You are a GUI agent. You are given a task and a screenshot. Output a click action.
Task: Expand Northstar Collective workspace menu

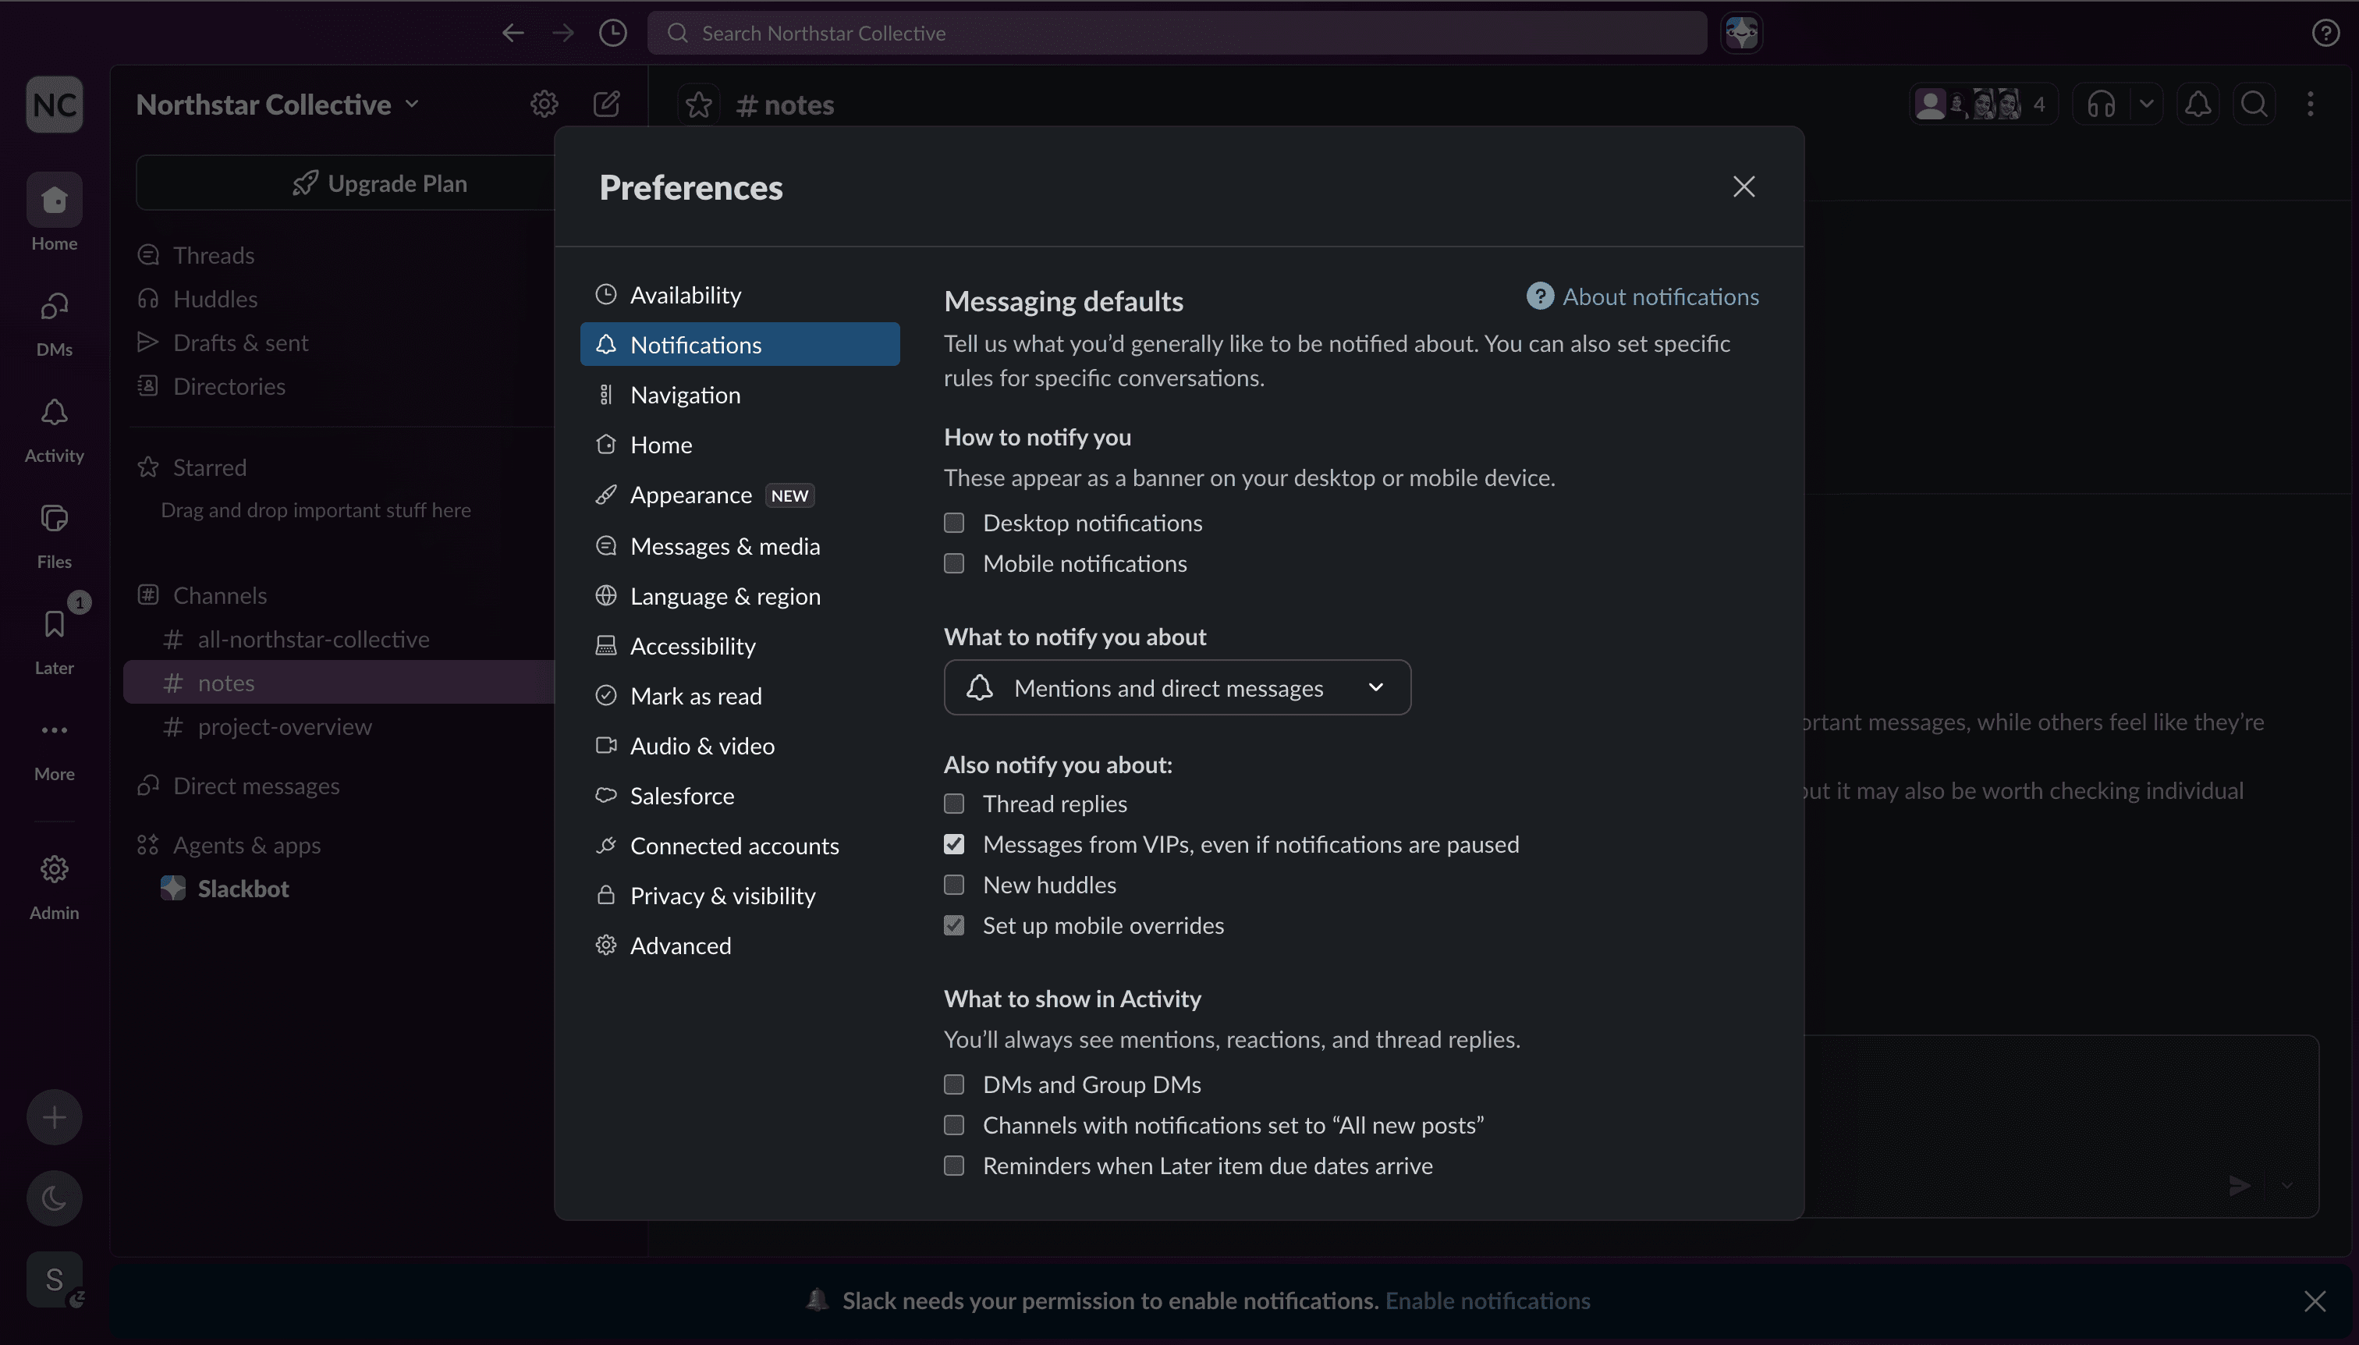tap(277, 105)
